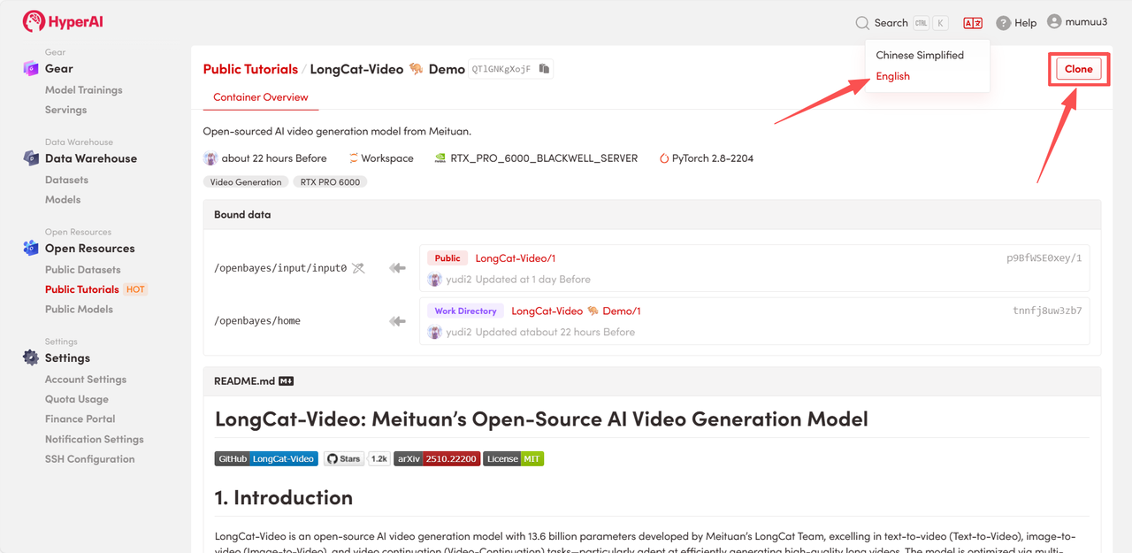The image size is (1132, 553).
Task: Click the Settings section heading
Action: pyautogui.click(x=67, y=357)
